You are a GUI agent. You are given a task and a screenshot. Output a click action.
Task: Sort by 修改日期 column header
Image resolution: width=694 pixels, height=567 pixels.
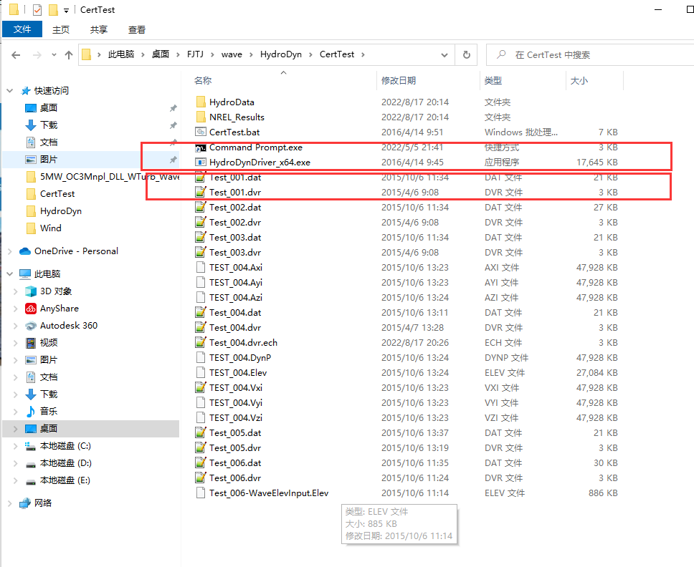pyautogui.click(x=399, y=80)
